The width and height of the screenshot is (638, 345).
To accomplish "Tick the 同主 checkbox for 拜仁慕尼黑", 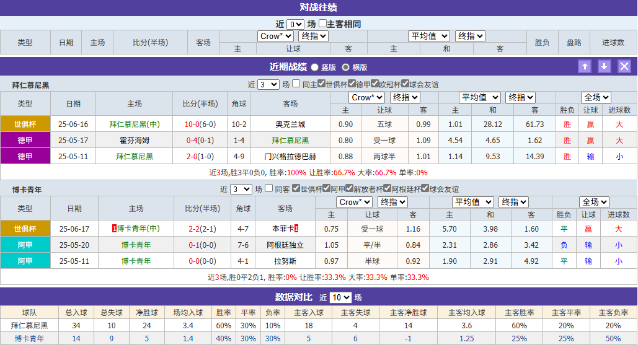I will 296,84.
